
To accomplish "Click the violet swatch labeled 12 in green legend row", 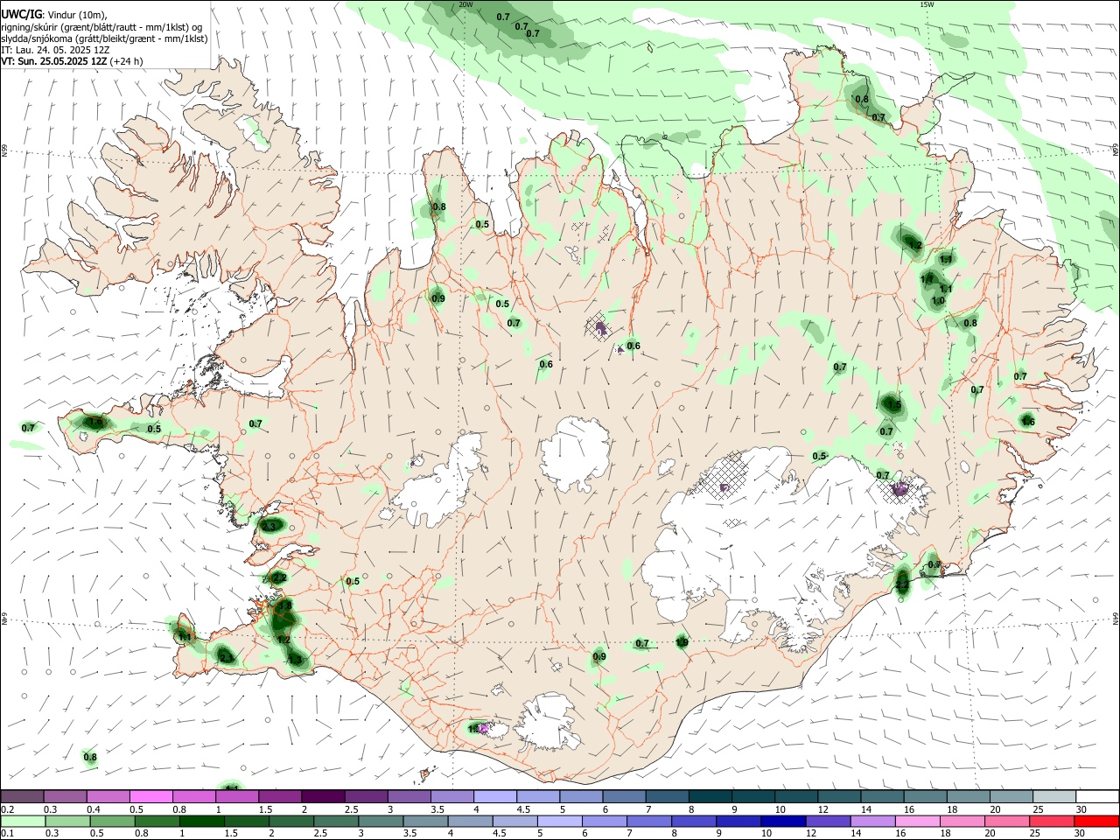I will click(827, 821).
